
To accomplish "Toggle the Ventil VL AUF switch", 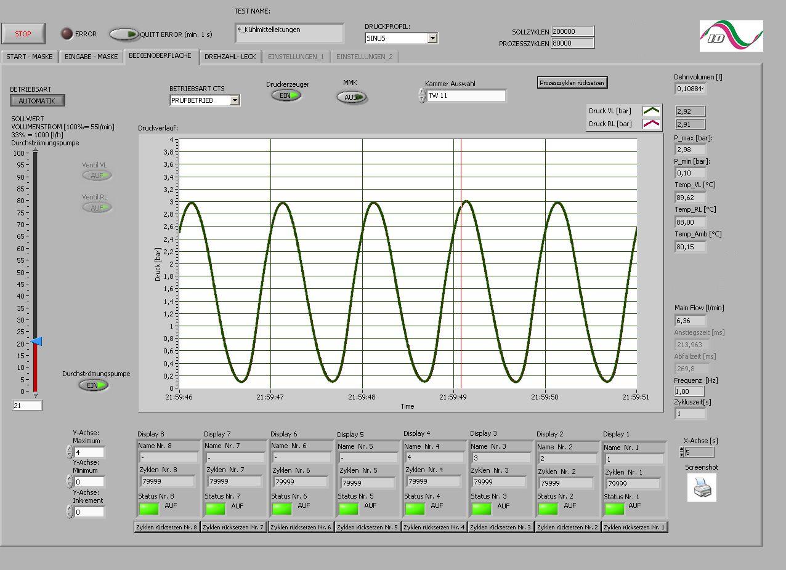I will (97, 175).
